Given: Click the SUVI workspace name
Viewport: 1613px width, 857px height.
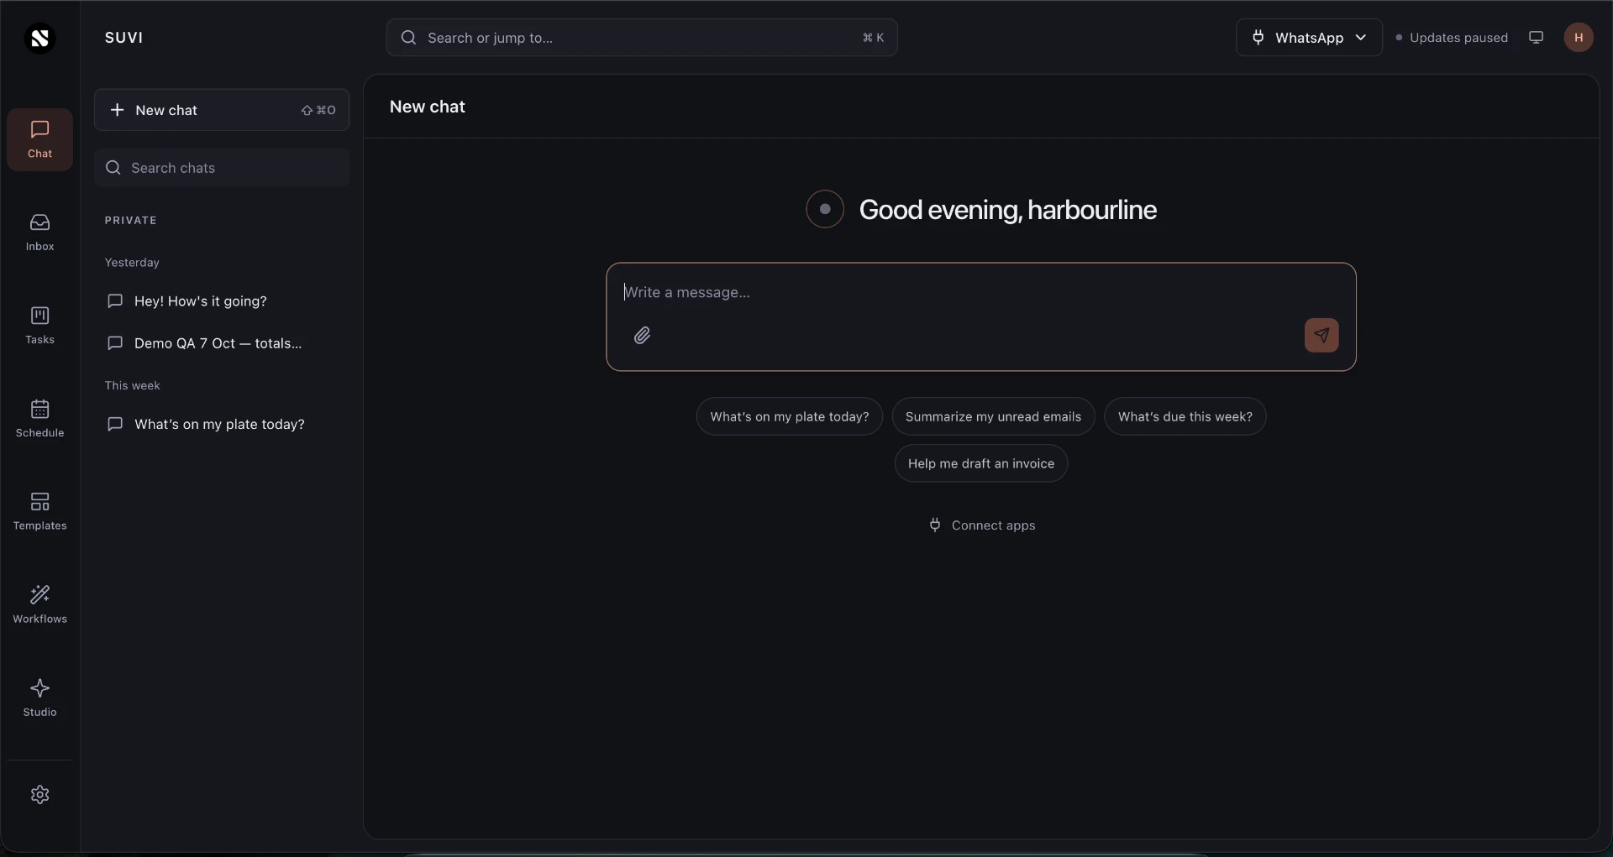Looking at the screenshot, I should [x=124, y=38].
